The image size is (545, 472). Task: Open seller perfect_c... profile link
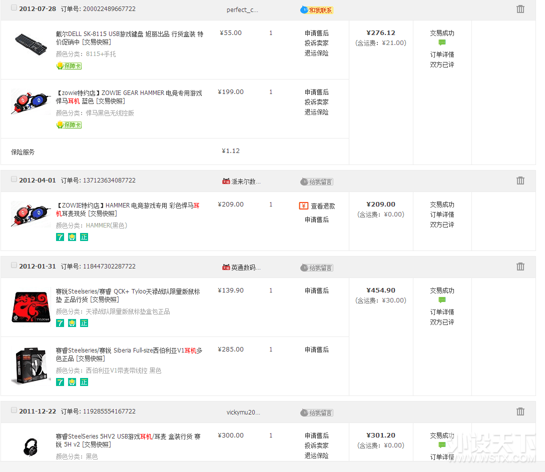(x=242, y=10)
